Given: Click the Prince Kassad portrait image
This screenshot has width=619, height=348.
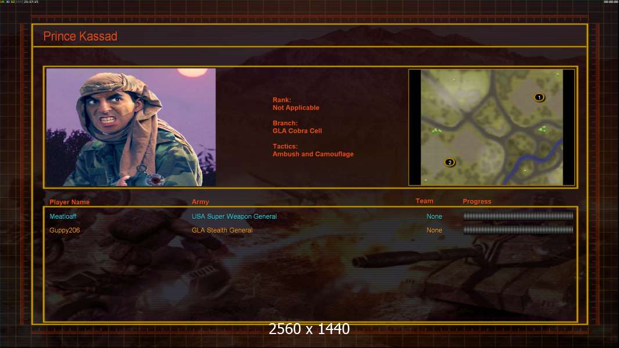Looking at the screenshot, I should [x=131, y=127].
